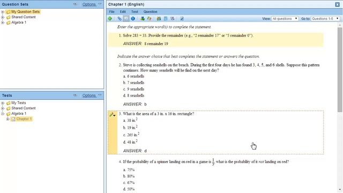
Task: Click the Options link in Tests panel
Action: tap(89, 95)
